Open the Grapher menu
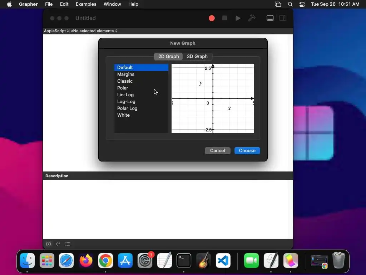This screenshot has width=366, height=275. [x=28, y=4]
